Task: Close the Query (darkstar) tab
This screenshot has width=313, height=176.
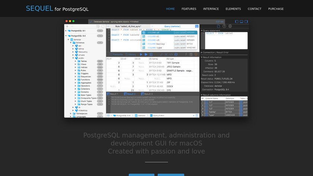Action: point(152,26)
